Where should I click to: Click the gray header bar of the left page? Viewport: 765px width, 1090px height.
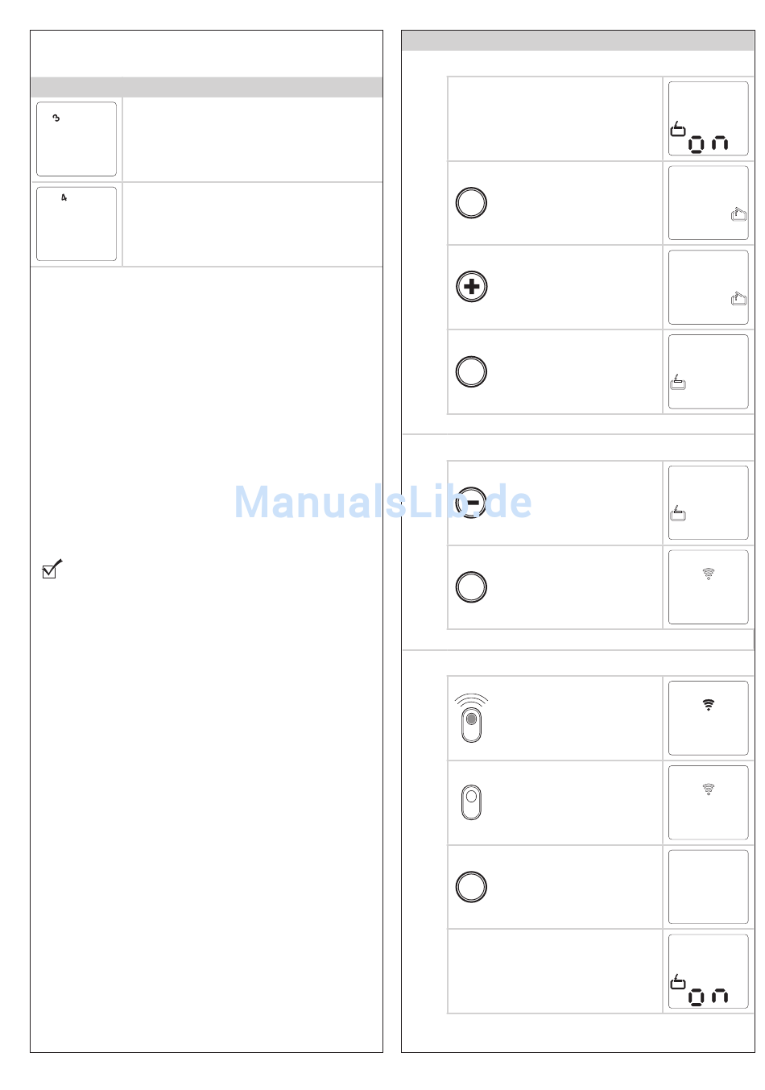207,87
